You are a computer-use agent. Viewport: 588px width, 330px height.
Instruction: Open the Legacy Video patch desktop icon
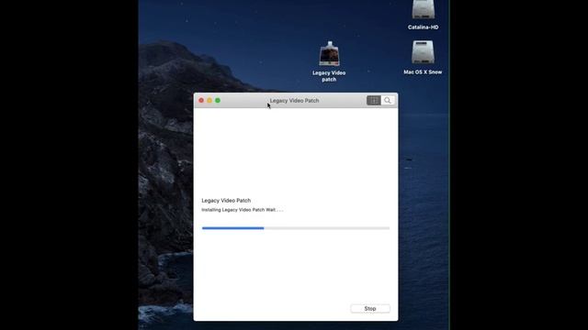tap(329, 53)
